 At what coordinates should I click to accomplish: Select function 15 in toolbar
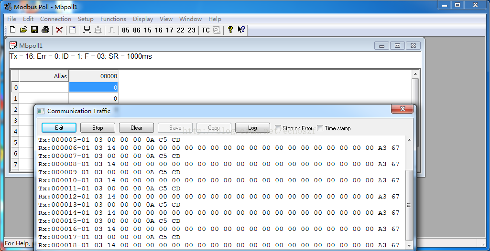148,30
